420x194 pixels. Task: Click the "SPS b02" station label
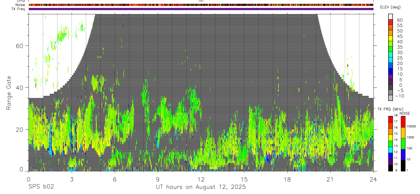point(41,187)
